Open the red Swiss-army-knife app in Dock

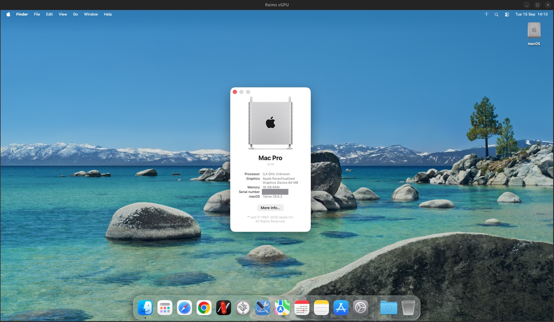click(224, 308)
